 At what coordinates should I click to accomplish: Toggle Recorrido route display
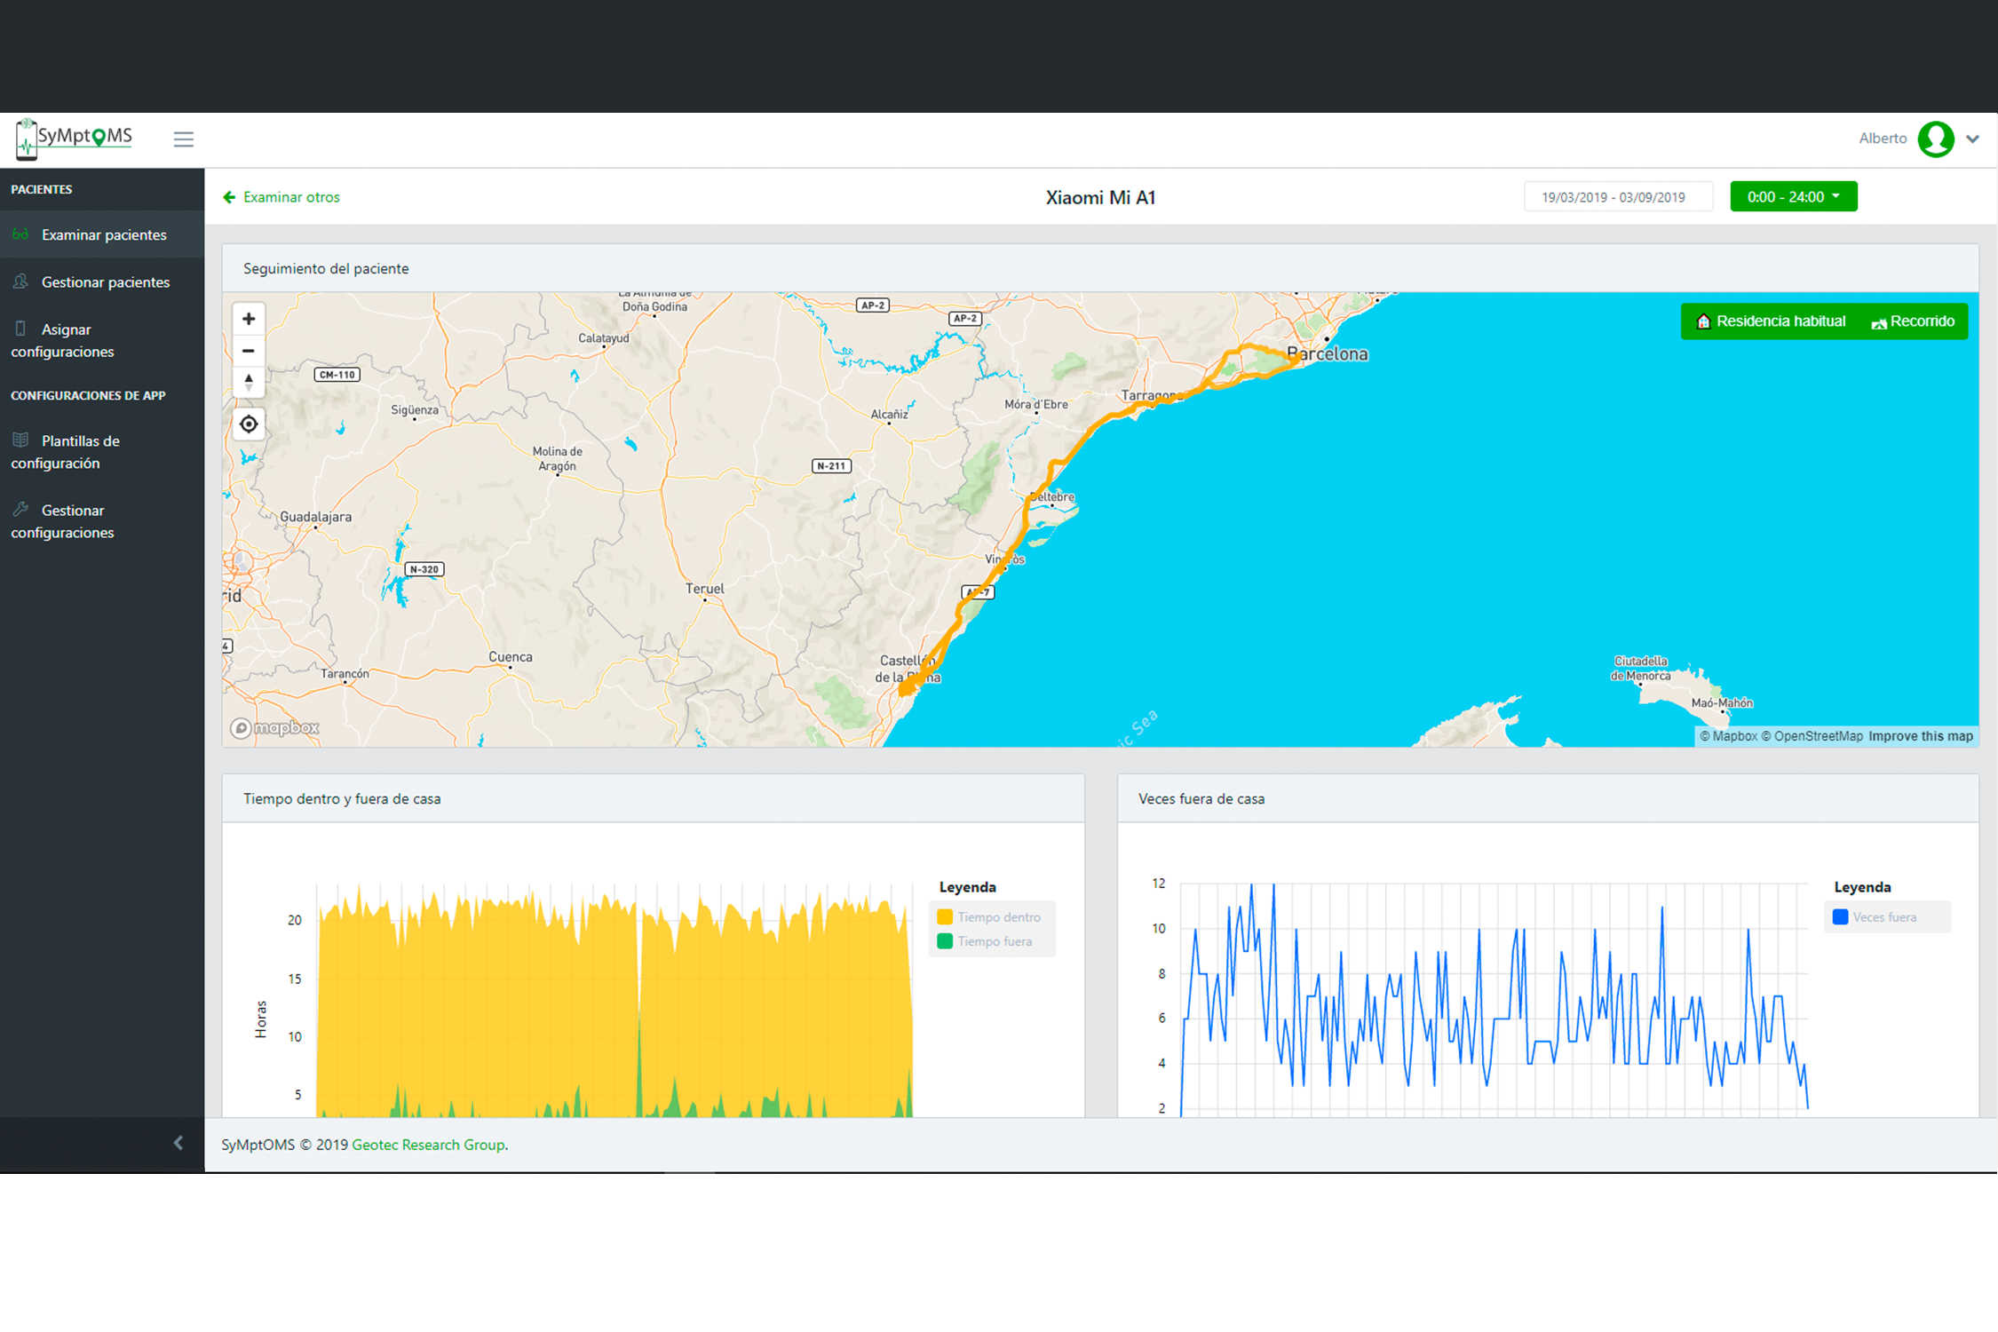(1913, 321)
